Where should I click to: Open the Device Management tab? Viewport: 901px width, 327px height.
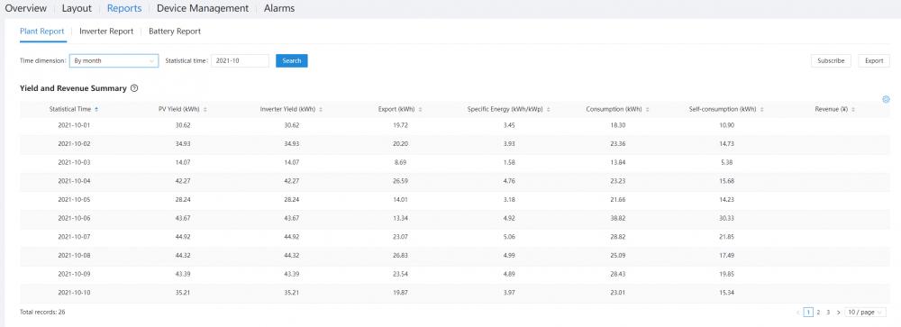point(203,9)
